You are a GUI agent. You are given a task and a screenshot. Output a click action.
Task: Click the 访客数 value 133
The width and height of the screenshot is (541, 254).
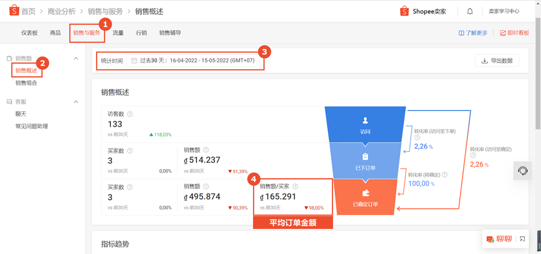click(x=115, y=124)
